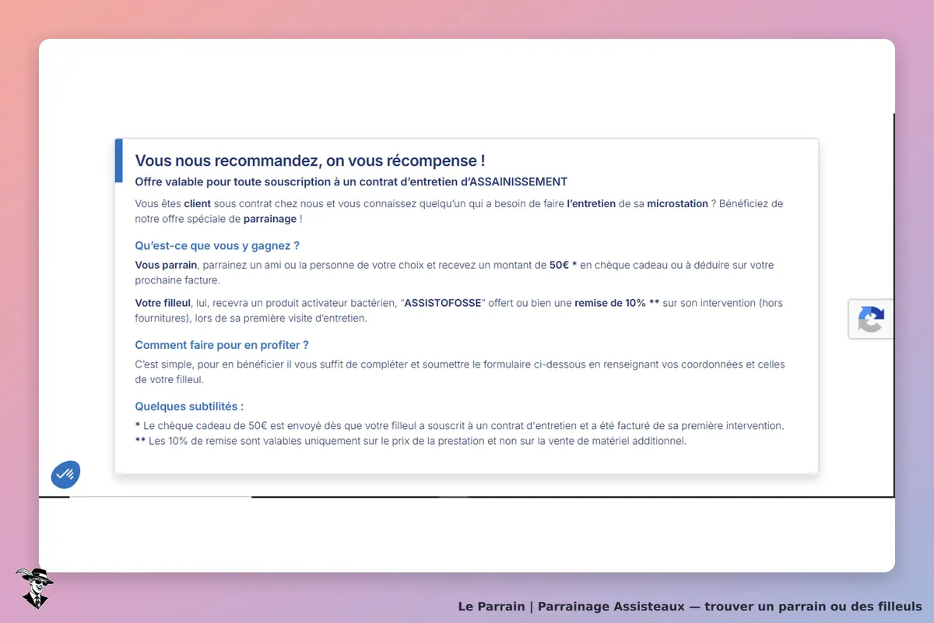Viewport: 934px width, 623px height.
Task: Click the footnote about 'Les 10% de remise'
Action: 411,441
